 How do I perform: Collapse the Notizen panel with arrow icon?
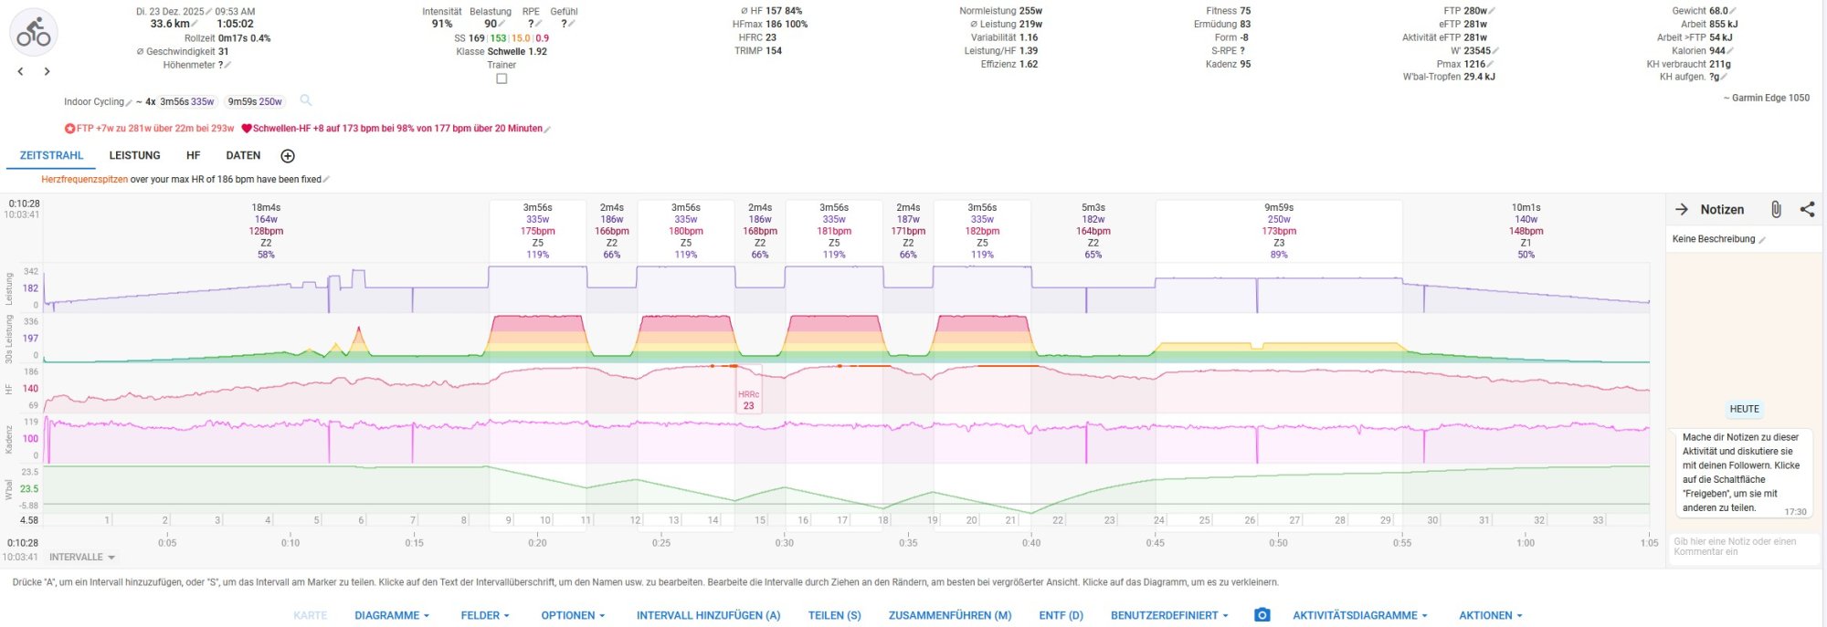point(1682,209)
